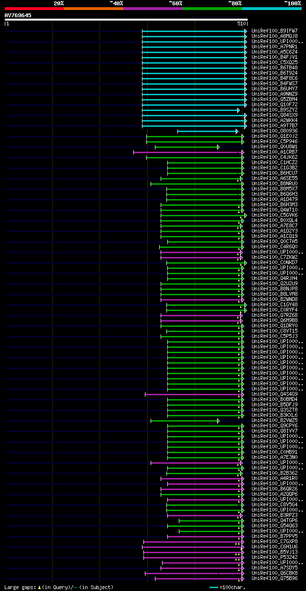Click the cyan ~100% legend color bar

click(x=272, y=9)
